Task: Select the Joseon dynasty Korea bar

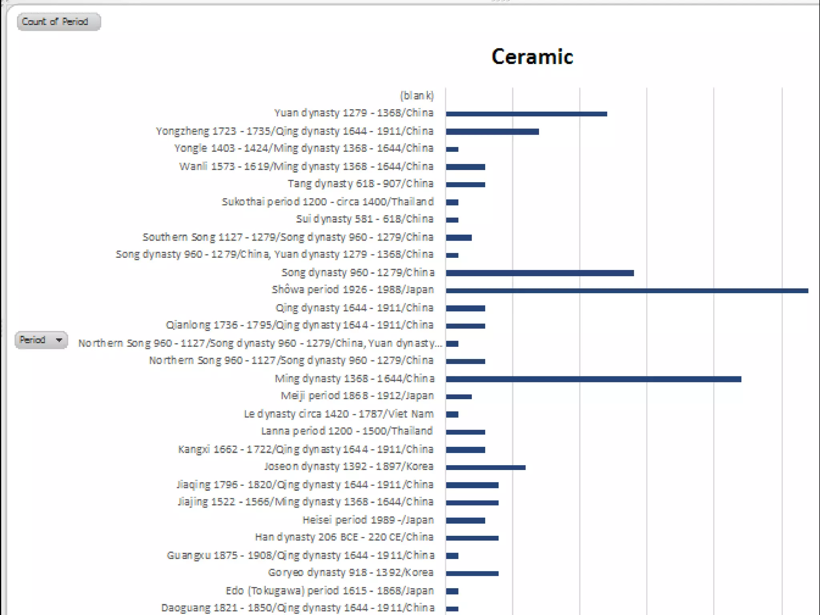Action: click(485, 467)
